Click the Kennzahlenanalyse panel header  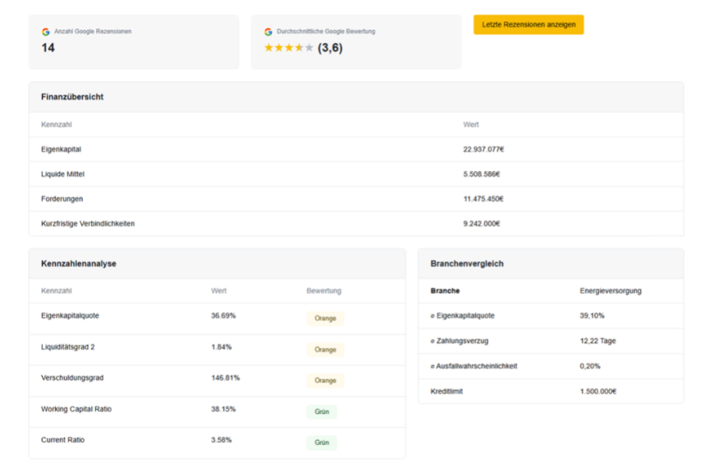coord(79,264)
